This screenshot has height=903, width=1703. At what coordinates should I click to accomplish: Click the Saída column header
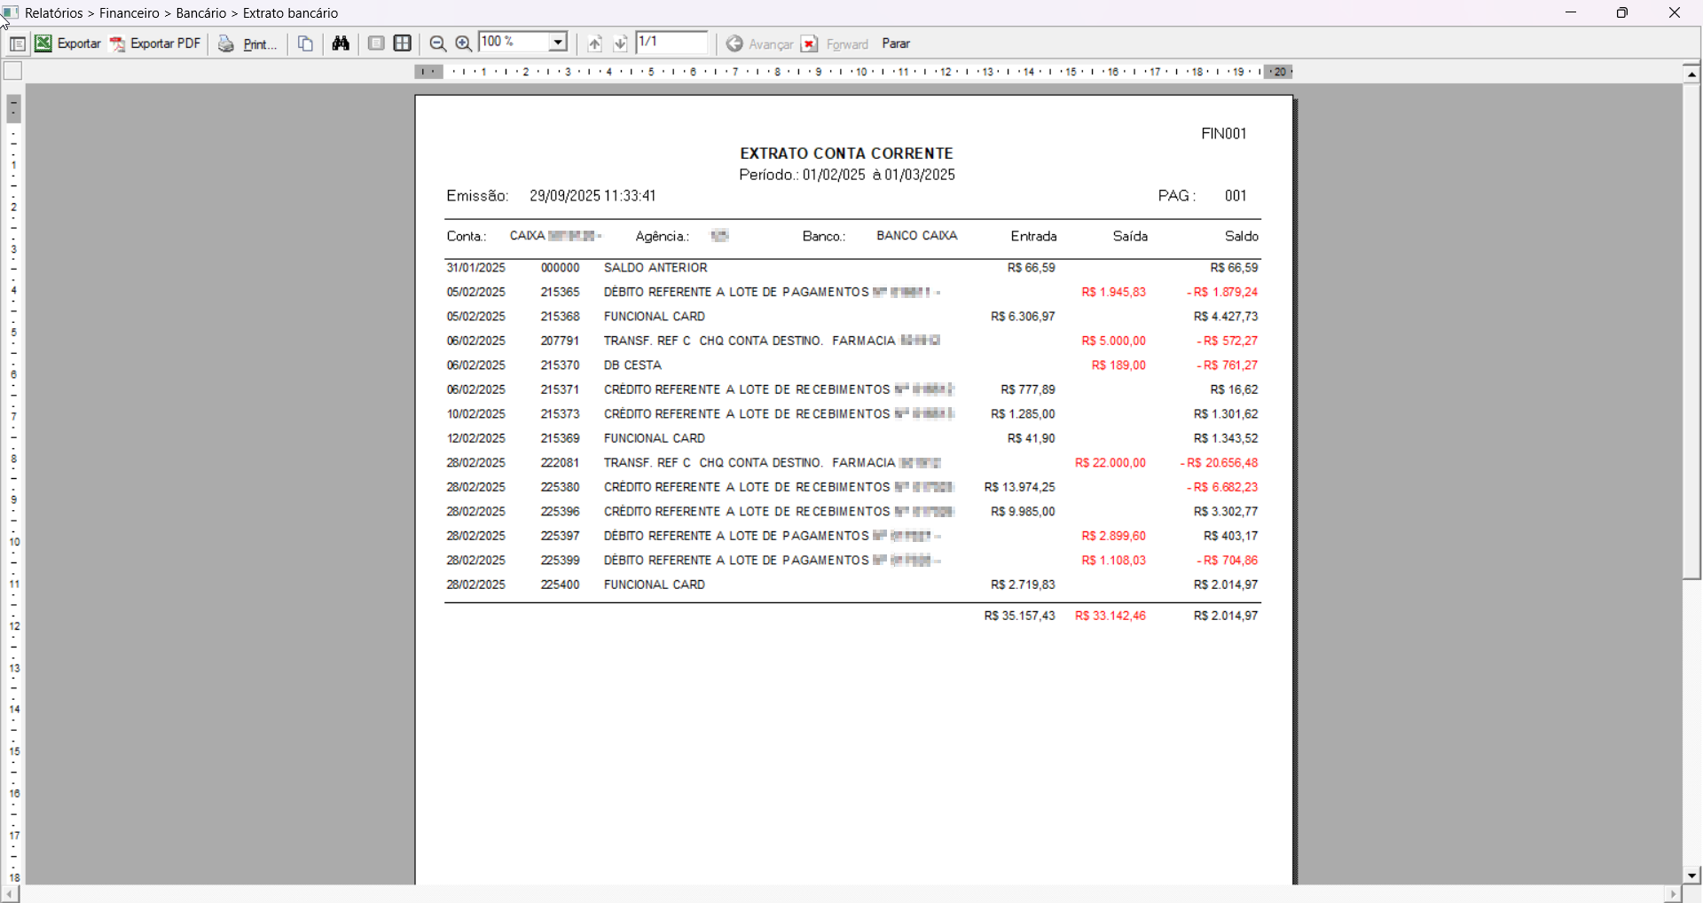click(x=1131, y=237)
